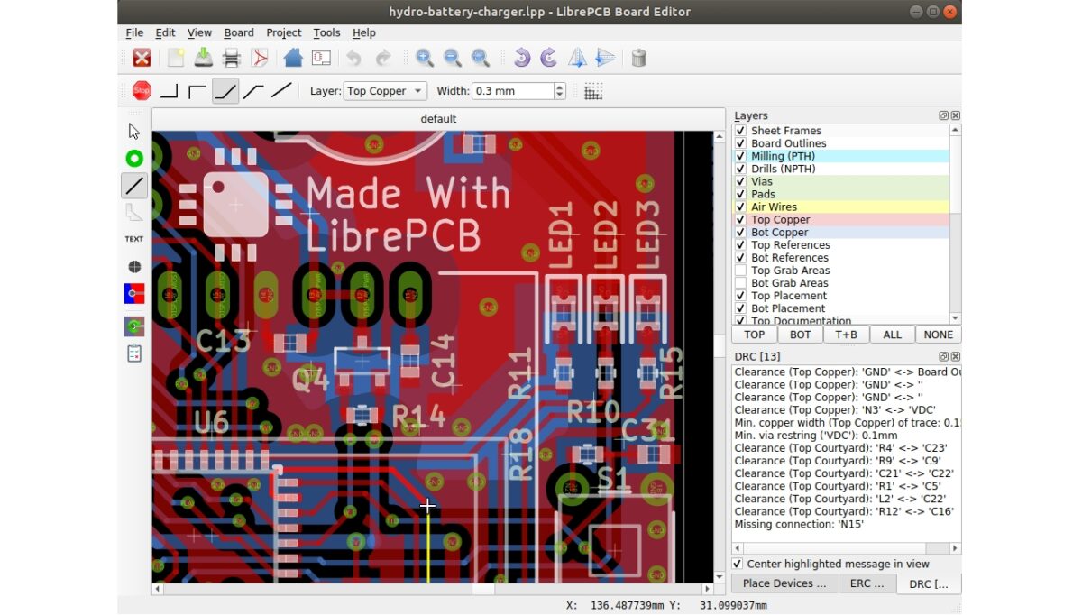
Task: Click the Export PDF toolbar icon
Action: point(260,57)
